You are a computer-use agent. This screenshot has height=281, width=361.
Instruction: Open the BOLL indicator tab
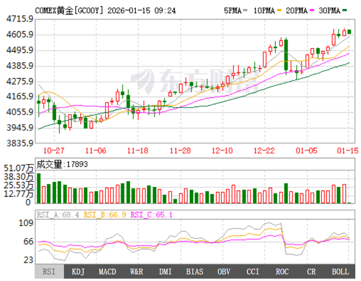point(340,272)
